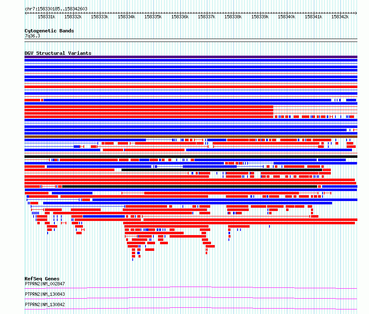This screenshot has height=314, width=369.
Task: Click the pink gene line under PTPRN2|NM_130842
Action: (191, 308)
